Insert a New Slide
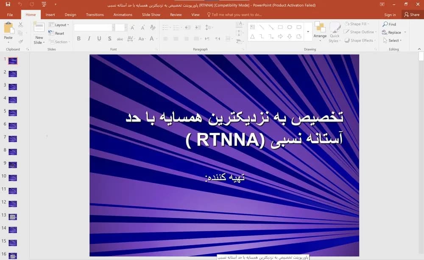Viewport: 424px width, 260px height. coord(39,33)
